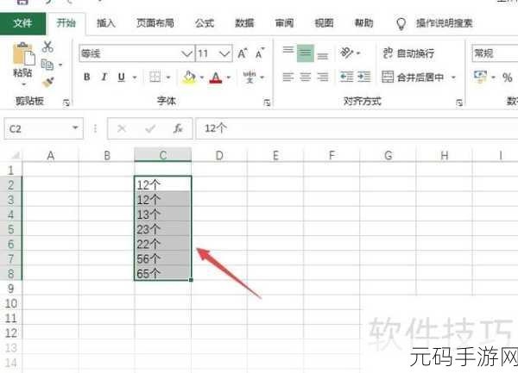
Task: Click cell containing 13个
Action: pyautogui.click(x=163, y=214)
